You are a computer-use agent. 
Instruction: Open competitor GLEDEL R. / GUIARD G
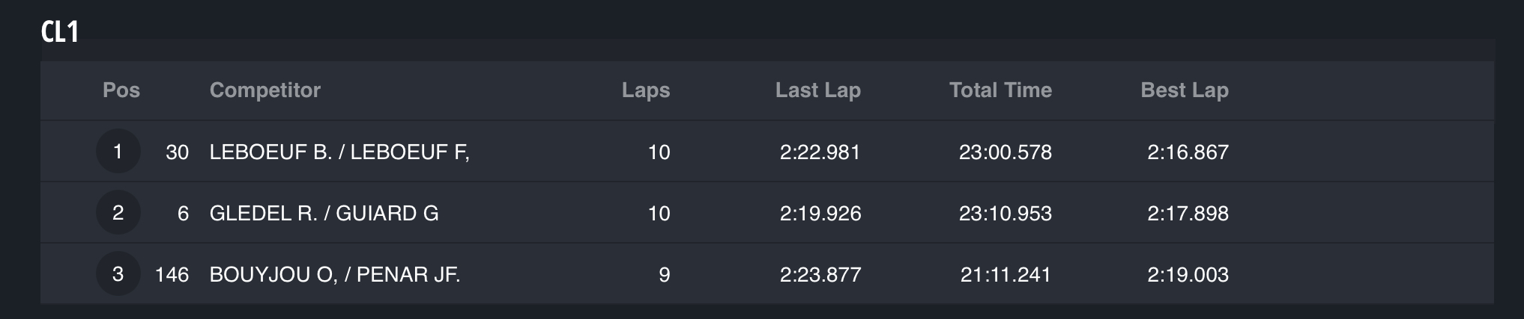coord(324,214)
